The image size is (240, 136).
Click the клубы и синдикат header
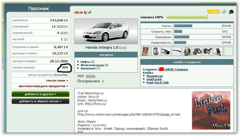(187, 62)
